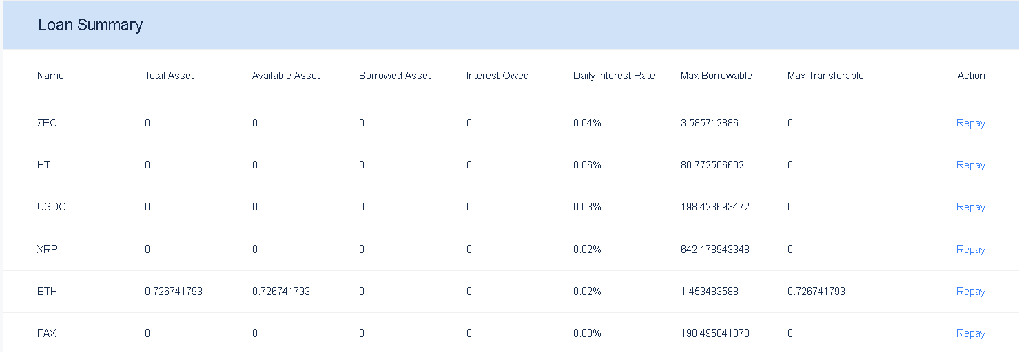Screen dimensions: 1019x352
Task: Click HT daily interest rate 0.06%
Action: [x=587, y=165]
